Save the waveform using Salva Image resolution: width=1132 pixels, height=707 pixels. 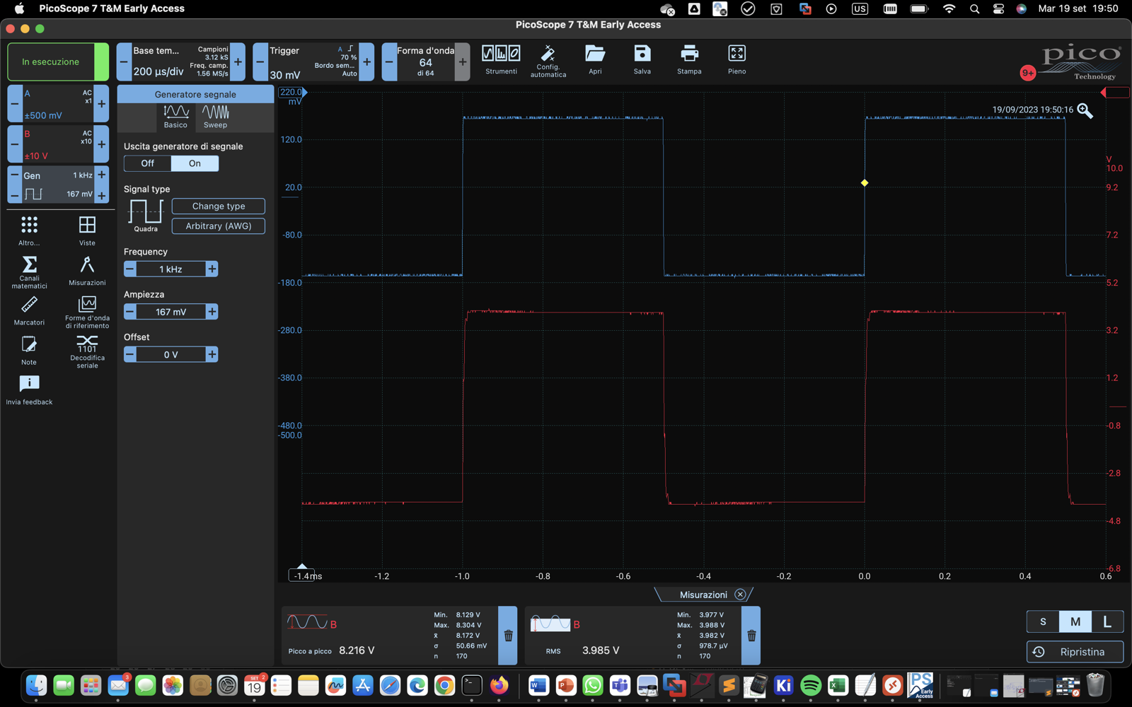click(642, 59)
